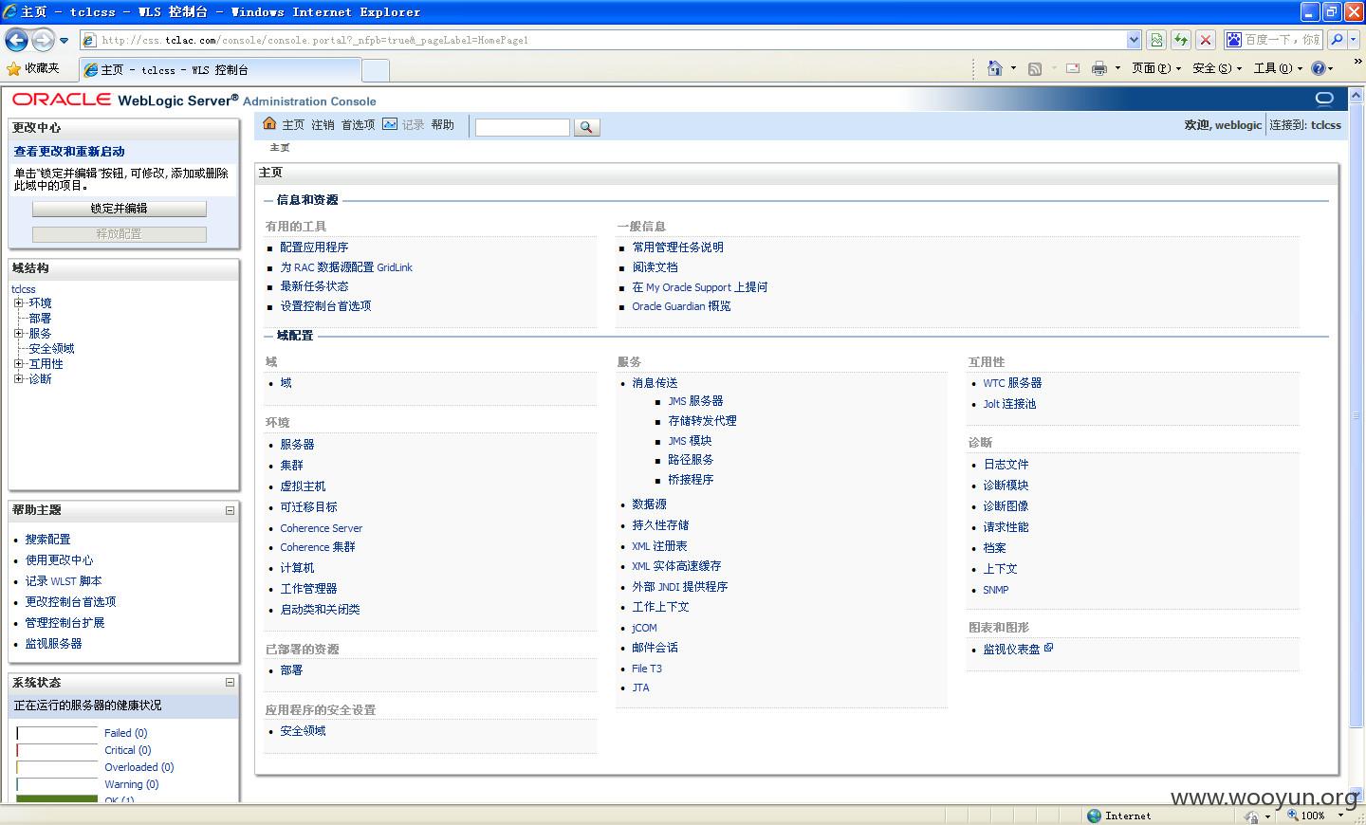Open the recent pages dropdown arrow
This screenshot has height=825, width=1366.
click(x=65, y=41)
